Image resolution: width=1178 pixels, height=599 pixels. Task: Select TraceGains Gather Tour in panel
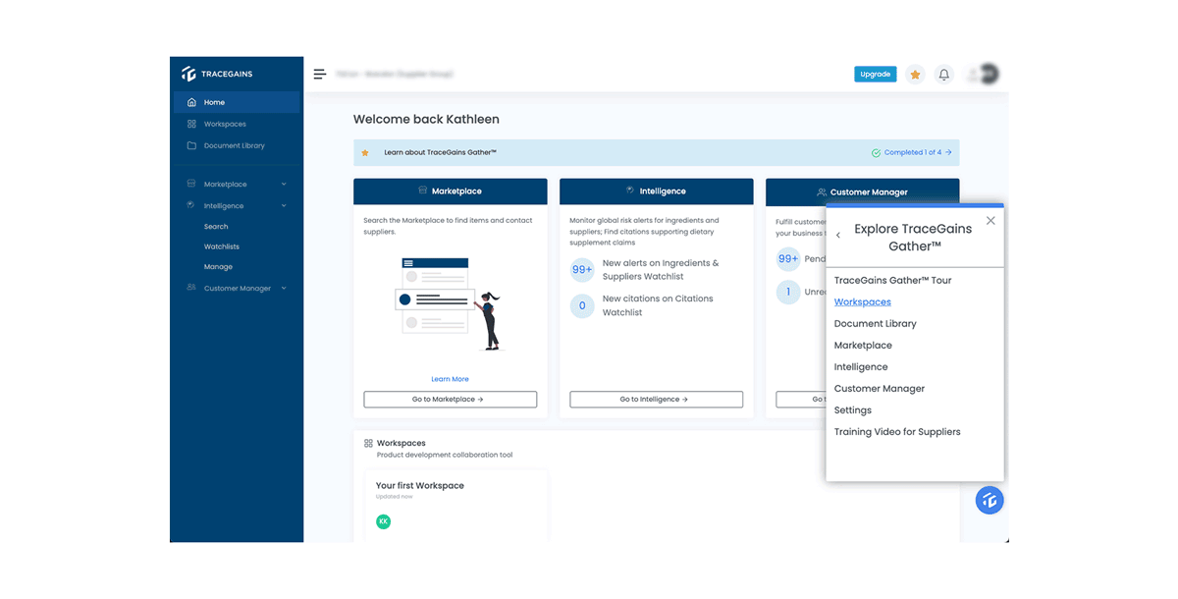pyautogui.click(x=892, y=280)
